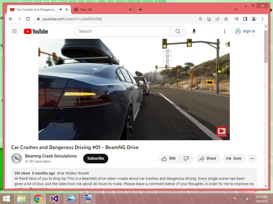Viewport: 273px width, 204px height.
Task: Go forward in browser history
Action: (19, 19)
